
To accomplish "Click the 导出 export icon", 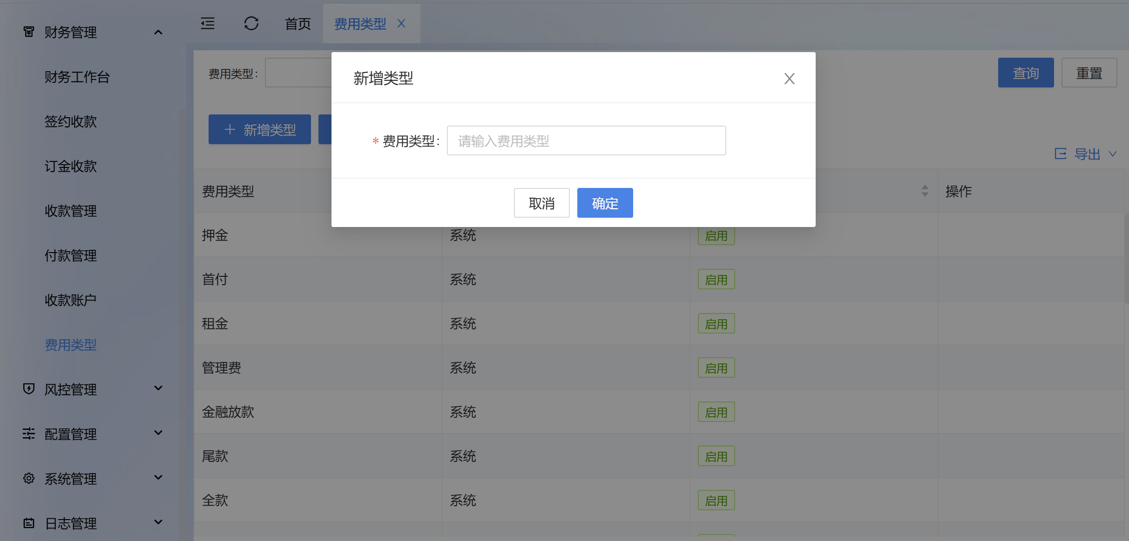I will pyautogui.click(x=1061, y=154).
